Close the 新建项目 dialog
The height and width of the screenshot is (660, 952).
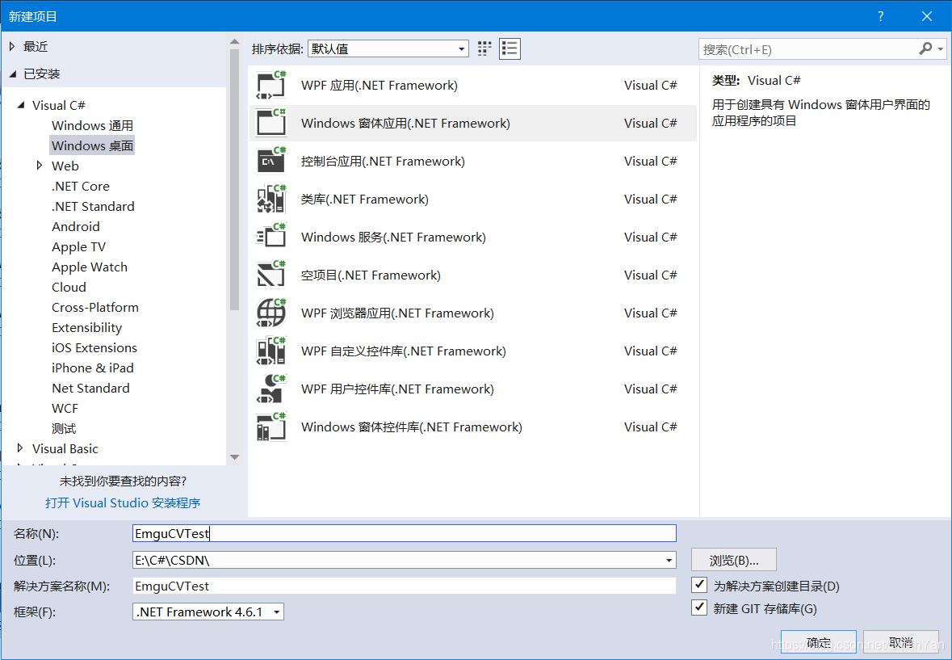point(926,16)
